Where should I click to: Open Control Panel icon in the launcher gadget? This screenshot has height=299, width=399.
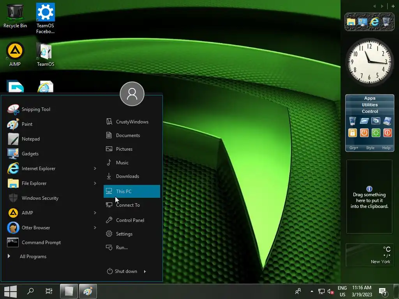pyautogui.click(x=363, y=22)
